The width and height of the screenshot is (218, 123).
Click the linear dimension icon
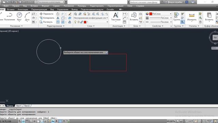coord(124,14)
